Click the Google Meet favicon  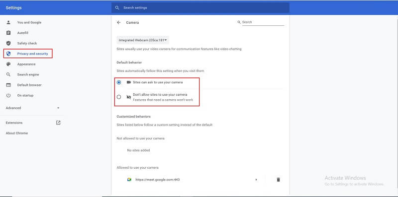coord(129,180)
